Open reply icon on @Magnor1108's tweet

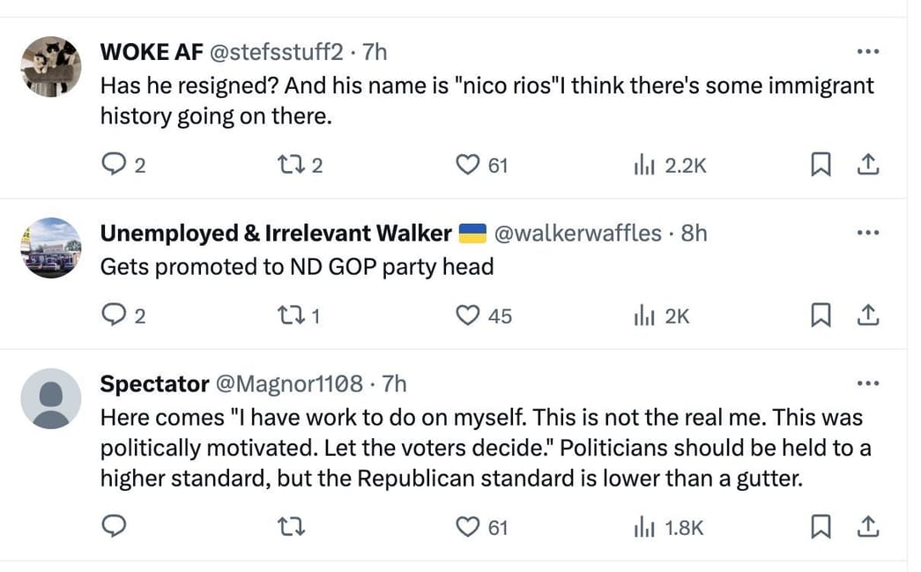coord(113,525)
